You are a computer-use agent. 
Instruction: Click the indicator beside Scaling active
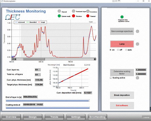coord(137,78)
